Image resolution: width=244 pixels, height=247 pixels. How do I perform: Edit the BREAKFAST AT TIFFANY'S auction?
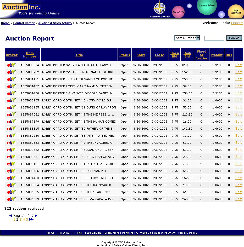[x=238, y=65]
